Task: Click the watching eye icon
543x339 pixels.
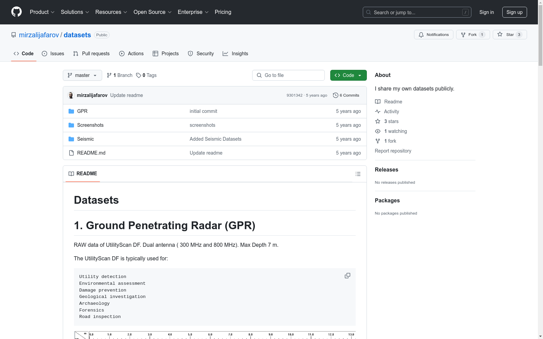Action: coord(378,131)
